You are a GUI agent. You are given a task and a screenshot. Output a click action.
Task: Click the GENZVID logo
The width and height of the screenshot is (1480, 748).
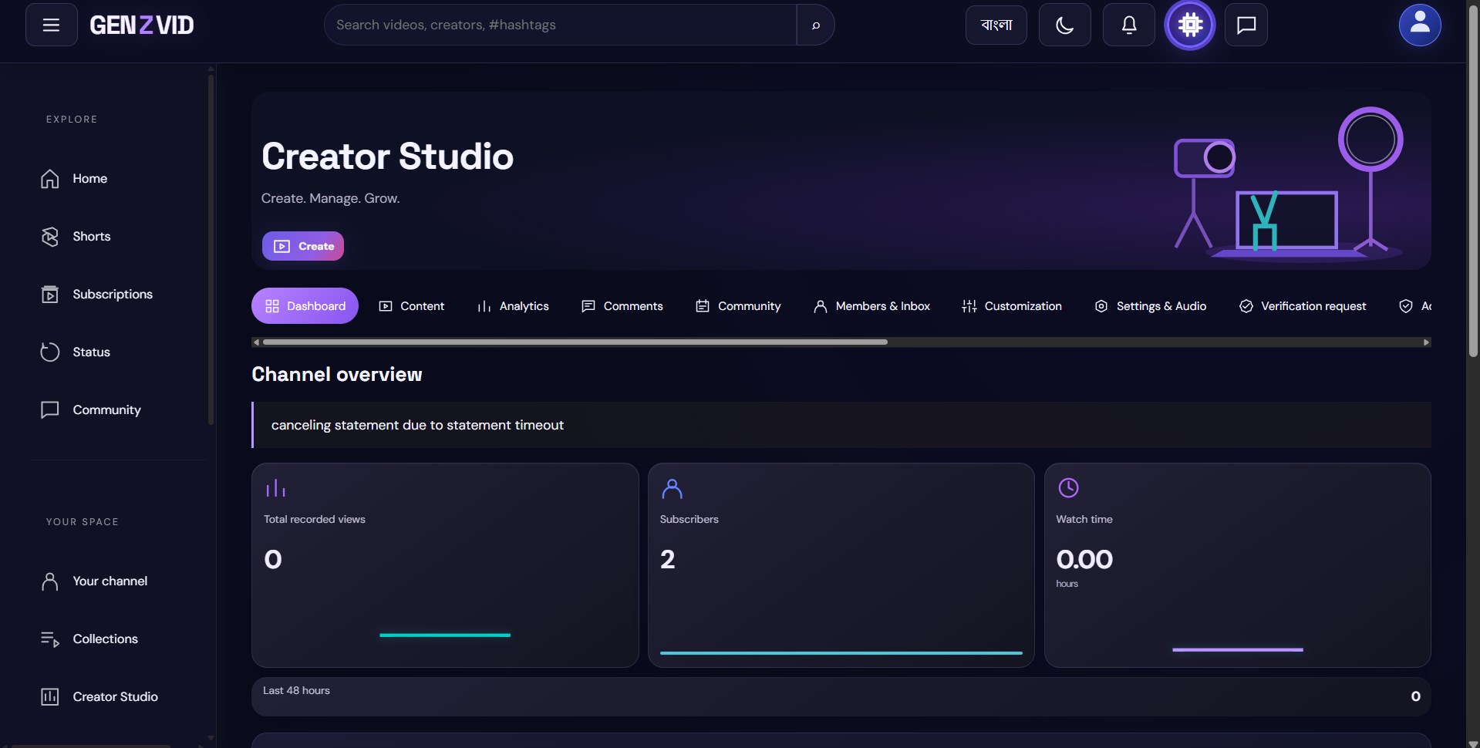pos(142,25)
